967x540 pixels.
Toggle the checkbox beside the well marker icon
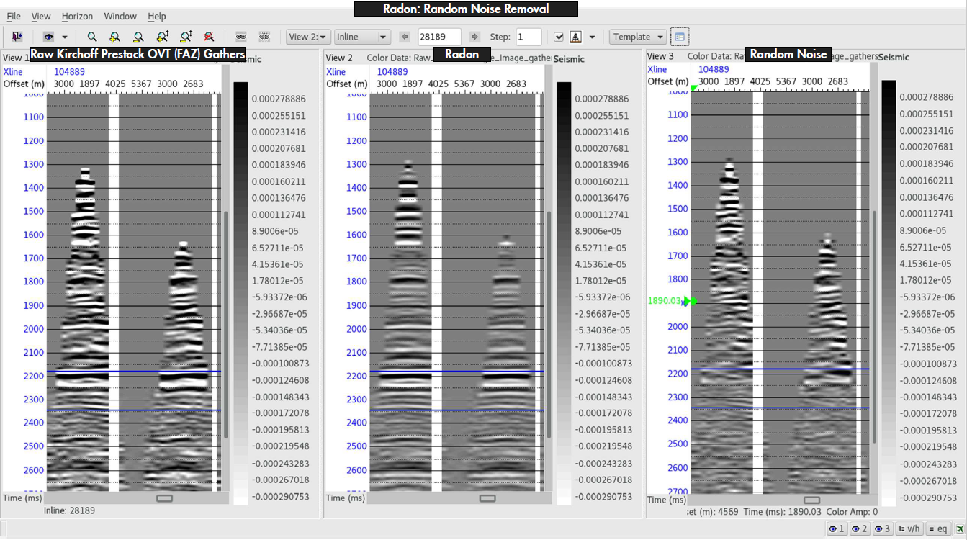(x=559, y=36)
